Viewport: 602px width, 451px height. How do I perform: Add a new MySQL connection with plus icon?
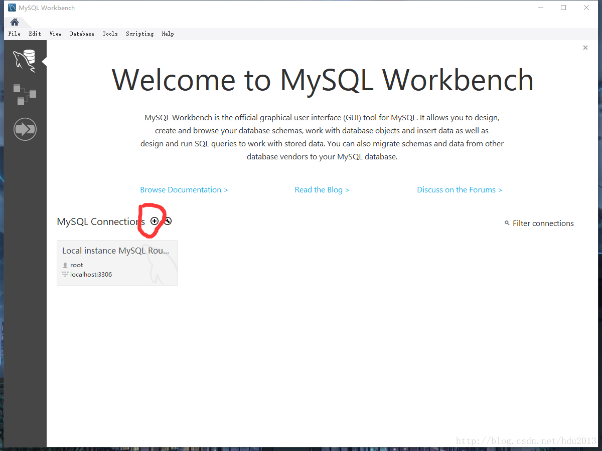coord(155,221)
